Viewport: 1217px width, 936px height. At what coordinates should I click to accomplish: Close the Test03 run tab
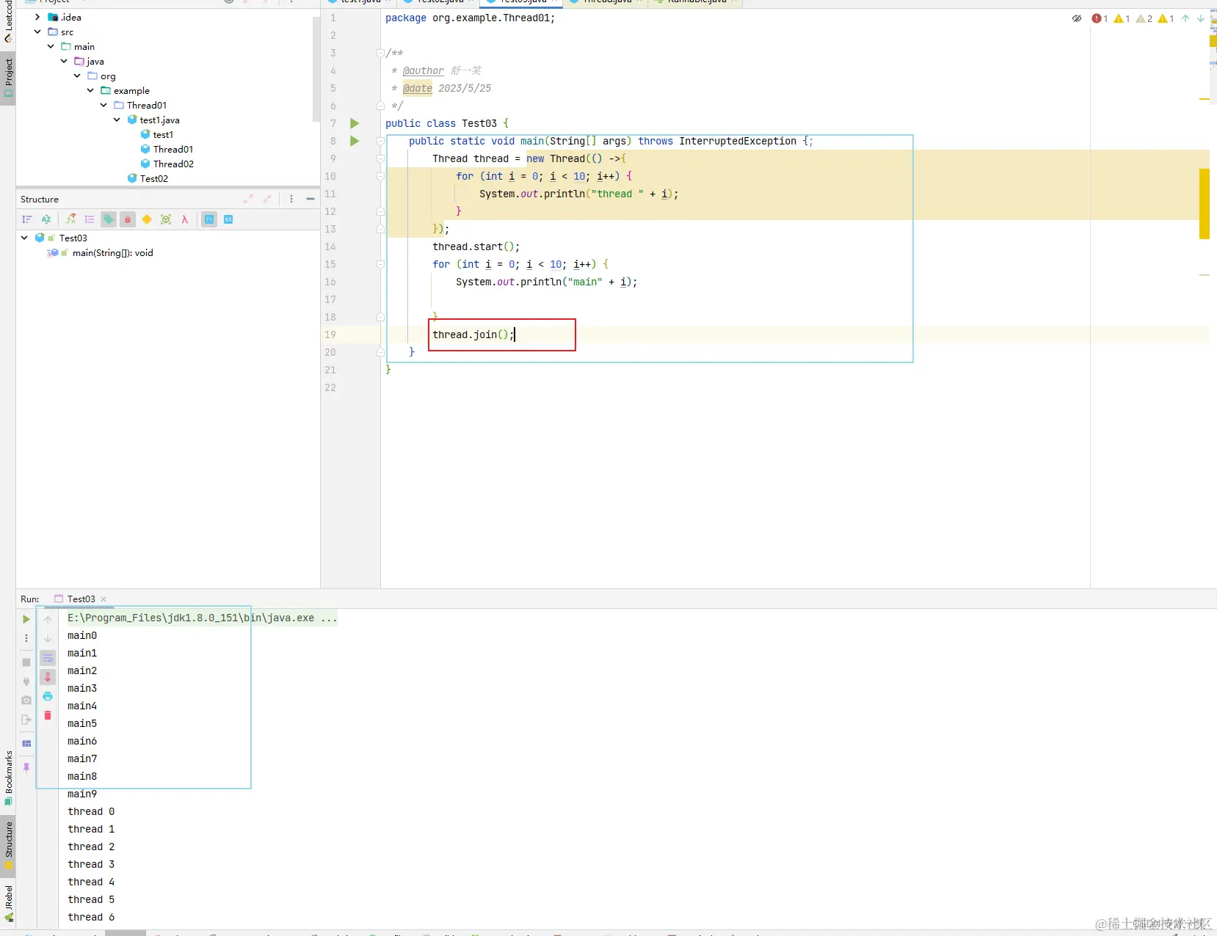(103, 599)
